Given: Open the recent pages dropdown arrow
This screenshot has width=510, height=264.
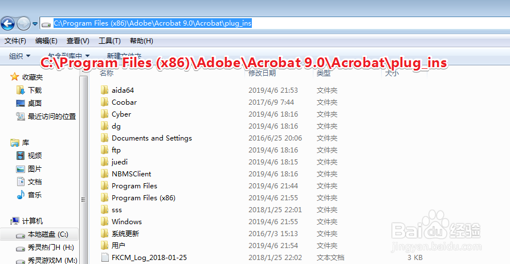Looking at the screenshot, I should pos(35,24).
